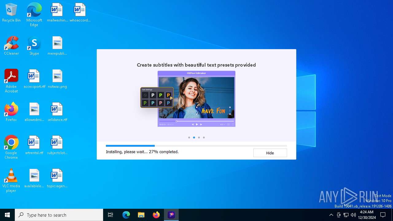Select the merepubli... image file
The height and width of the screenshot is (221, 393).
pos(57,46)
